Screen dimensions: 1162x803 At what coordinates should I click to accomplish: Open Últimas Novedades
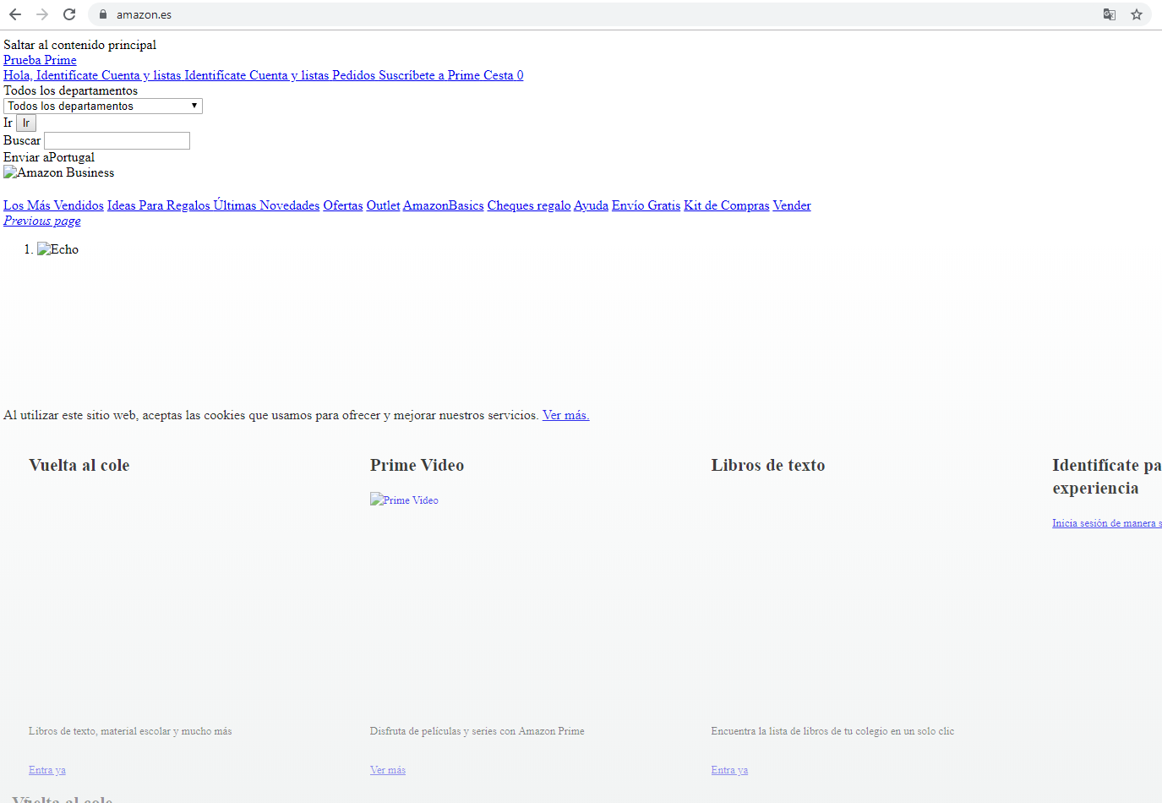pyautogui.click(x=267, y=205)
